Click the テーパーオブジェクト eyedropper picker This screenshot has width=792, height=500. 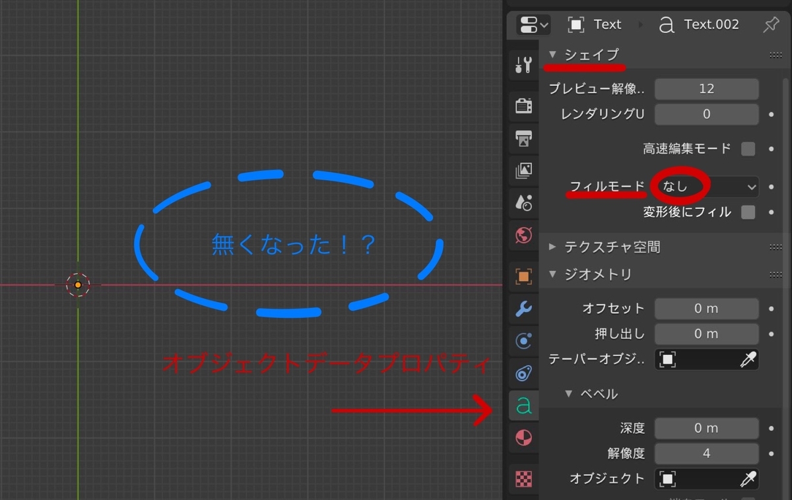click(749, 359)
